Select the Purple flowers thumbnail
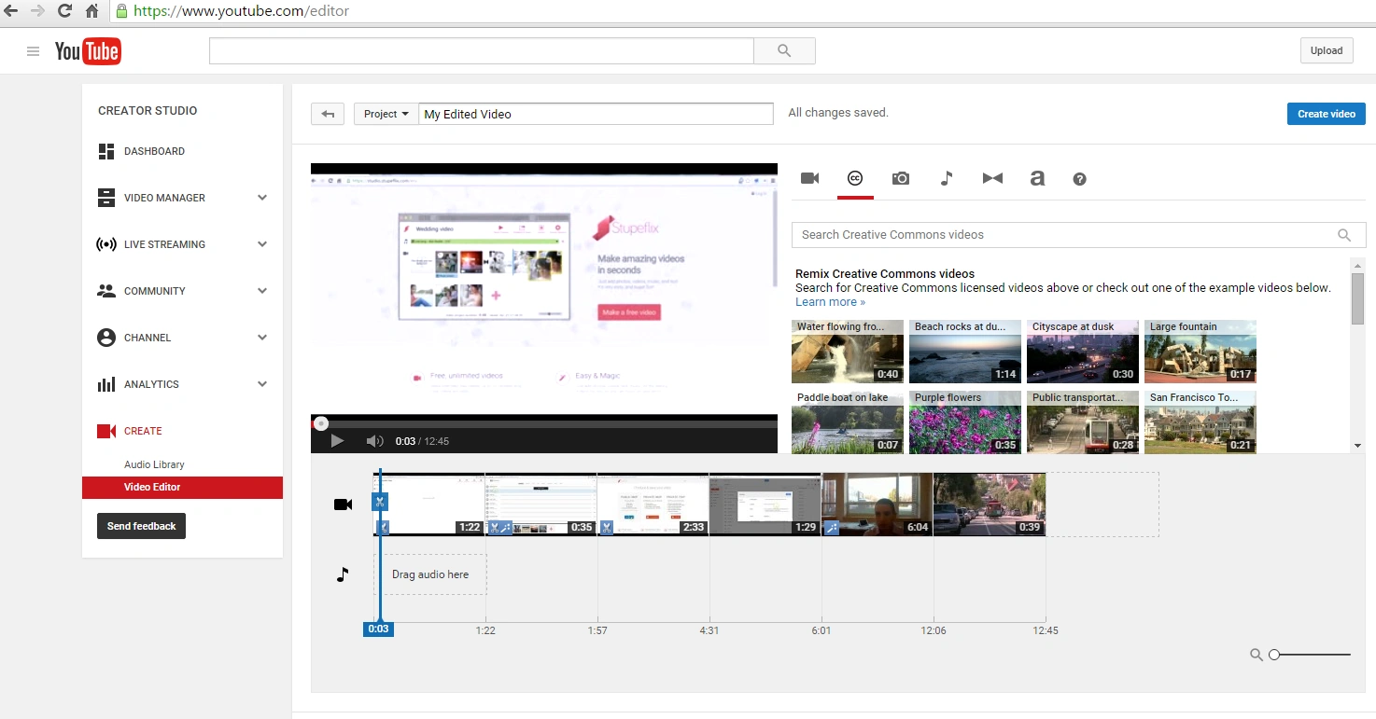The image size is (1376, 719). pyautogui.click(x=965, y=422)
